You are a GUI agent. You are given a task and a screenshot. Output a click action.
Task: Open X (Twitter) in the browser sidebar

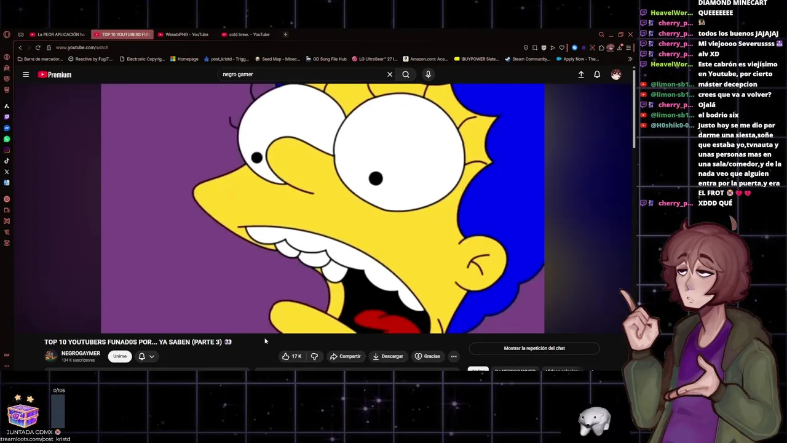(7, 172)
